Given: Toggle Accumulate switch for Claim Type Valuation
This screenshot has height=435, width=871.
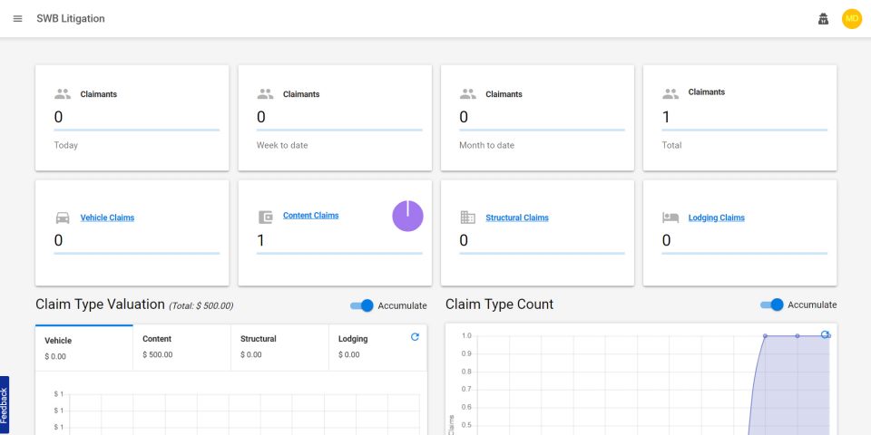Looking at the screenshot, I should 362,305.
